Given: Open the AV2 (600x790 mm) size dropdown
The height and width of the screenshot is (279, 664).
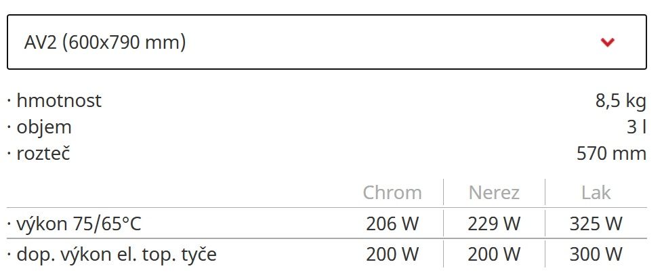Looking at the screenshot, I should coord(327,42).
